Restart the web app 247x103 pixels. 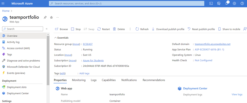pos(104,29)
